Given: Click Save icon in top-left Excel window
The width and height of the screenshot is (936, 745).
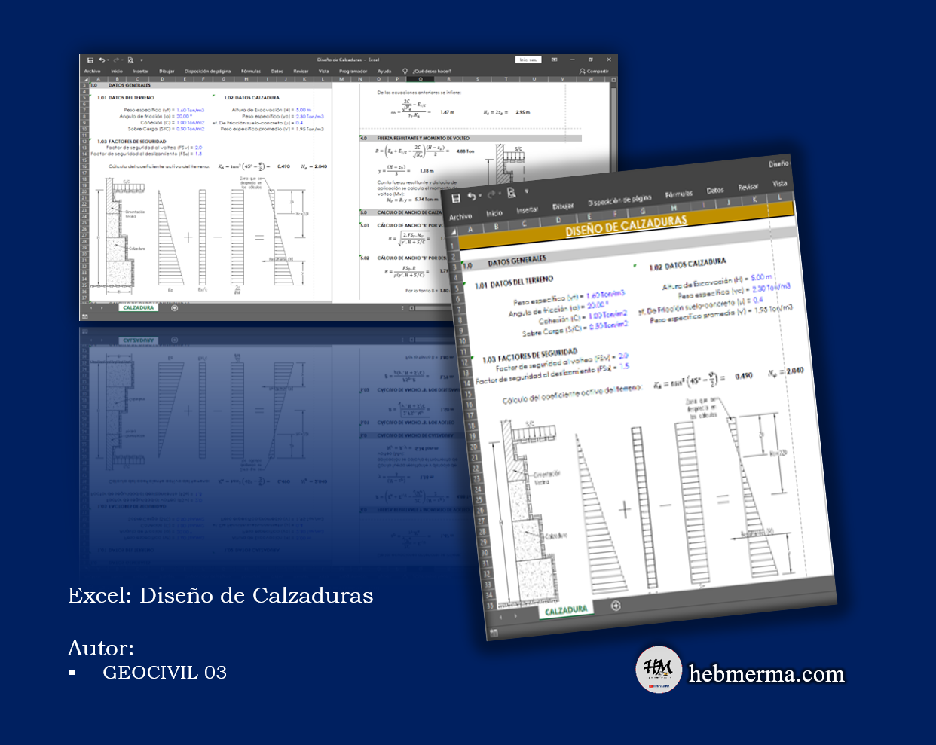Looking at the screenshot, I should click(x=90, y=60).
